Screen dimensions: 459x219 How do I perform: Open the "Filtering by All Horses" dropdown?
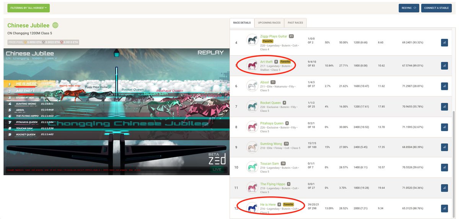click(x=28, y=8)
